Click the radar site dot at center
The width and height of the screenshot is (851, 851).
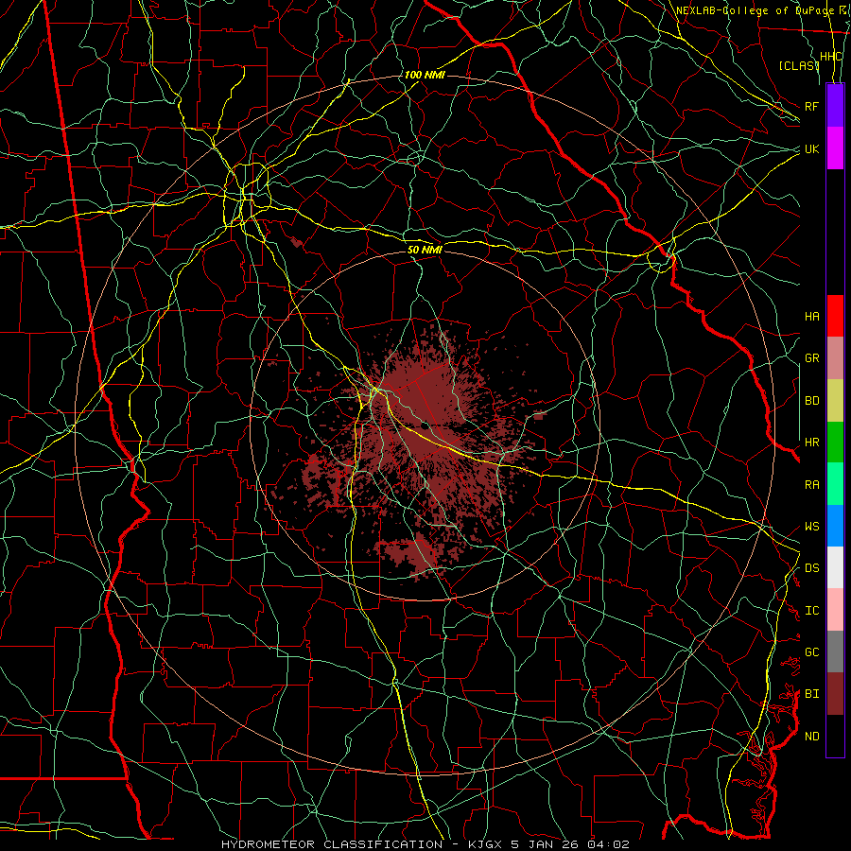click(x=425, y=426)
